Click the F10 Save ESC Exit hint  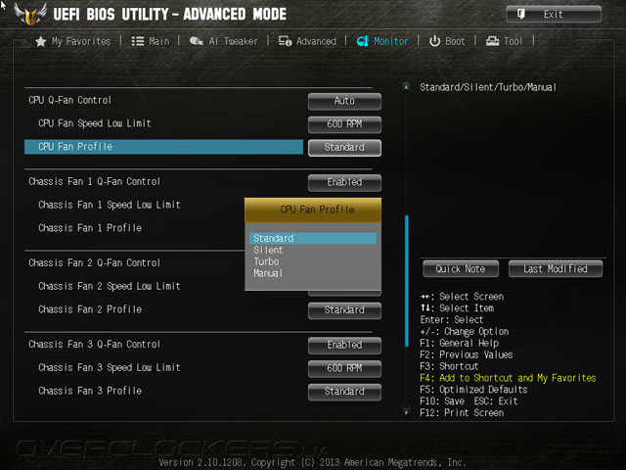(469, 401)
